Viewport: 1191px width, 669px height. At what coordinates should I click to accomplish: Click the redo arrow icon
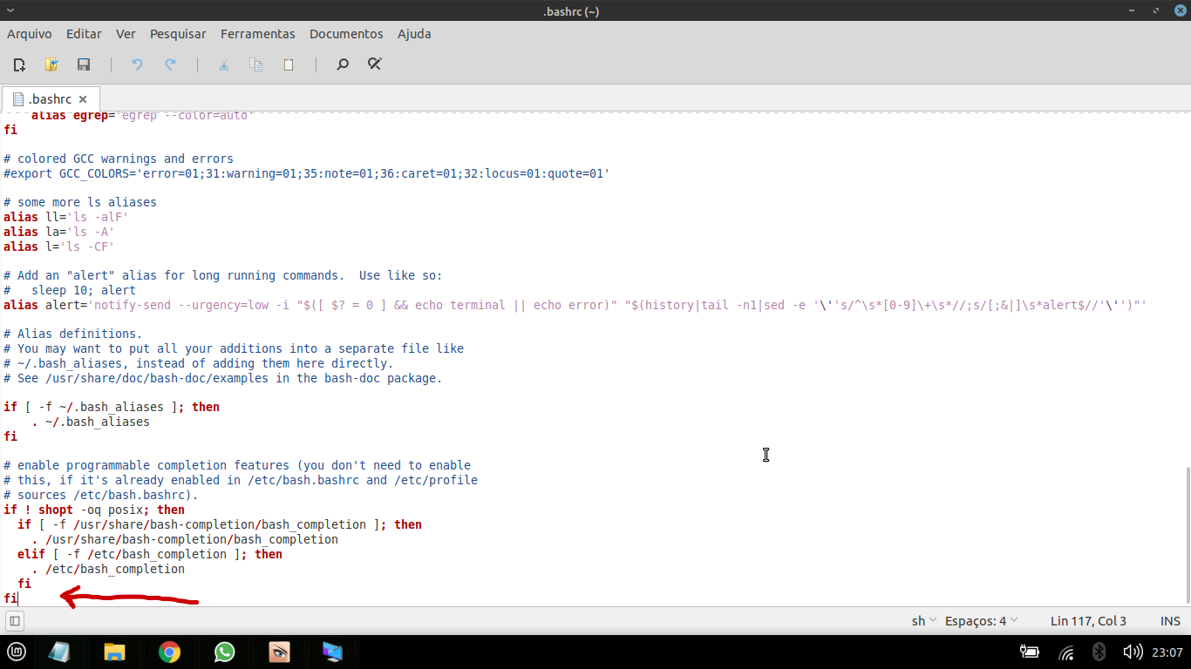170,64
